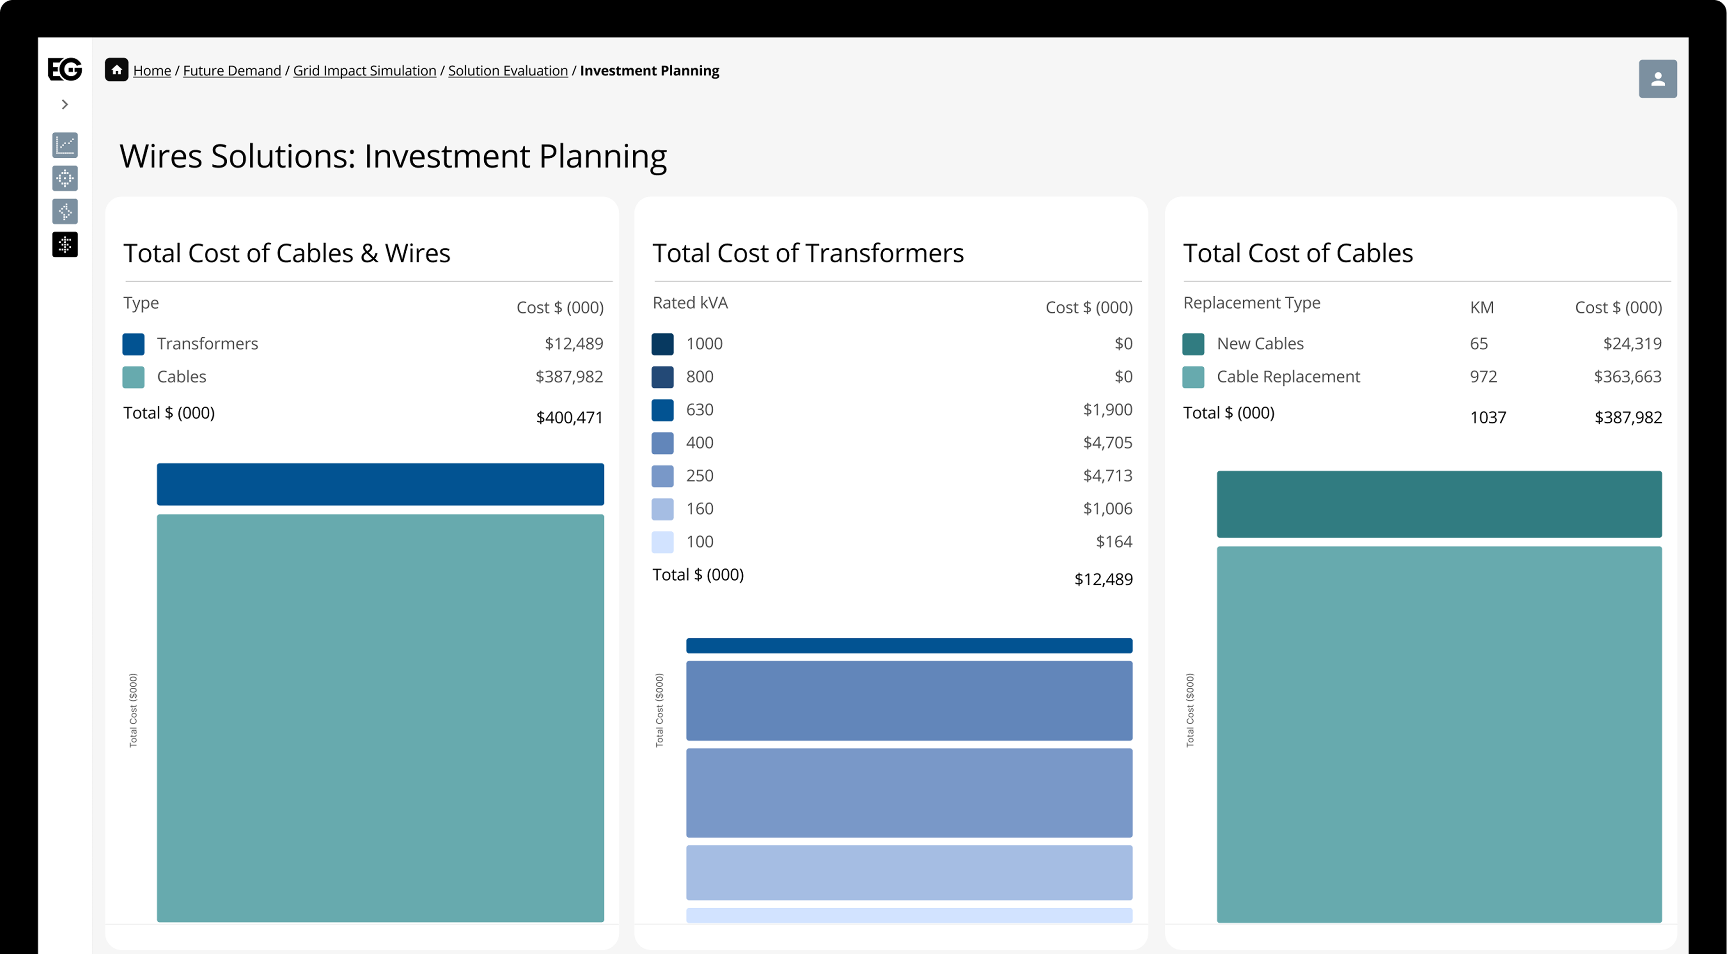This screenshot has height=954, width=1727.
Task: Click the 160 kVA legend swatch
Action: click(x=662, y=509)
